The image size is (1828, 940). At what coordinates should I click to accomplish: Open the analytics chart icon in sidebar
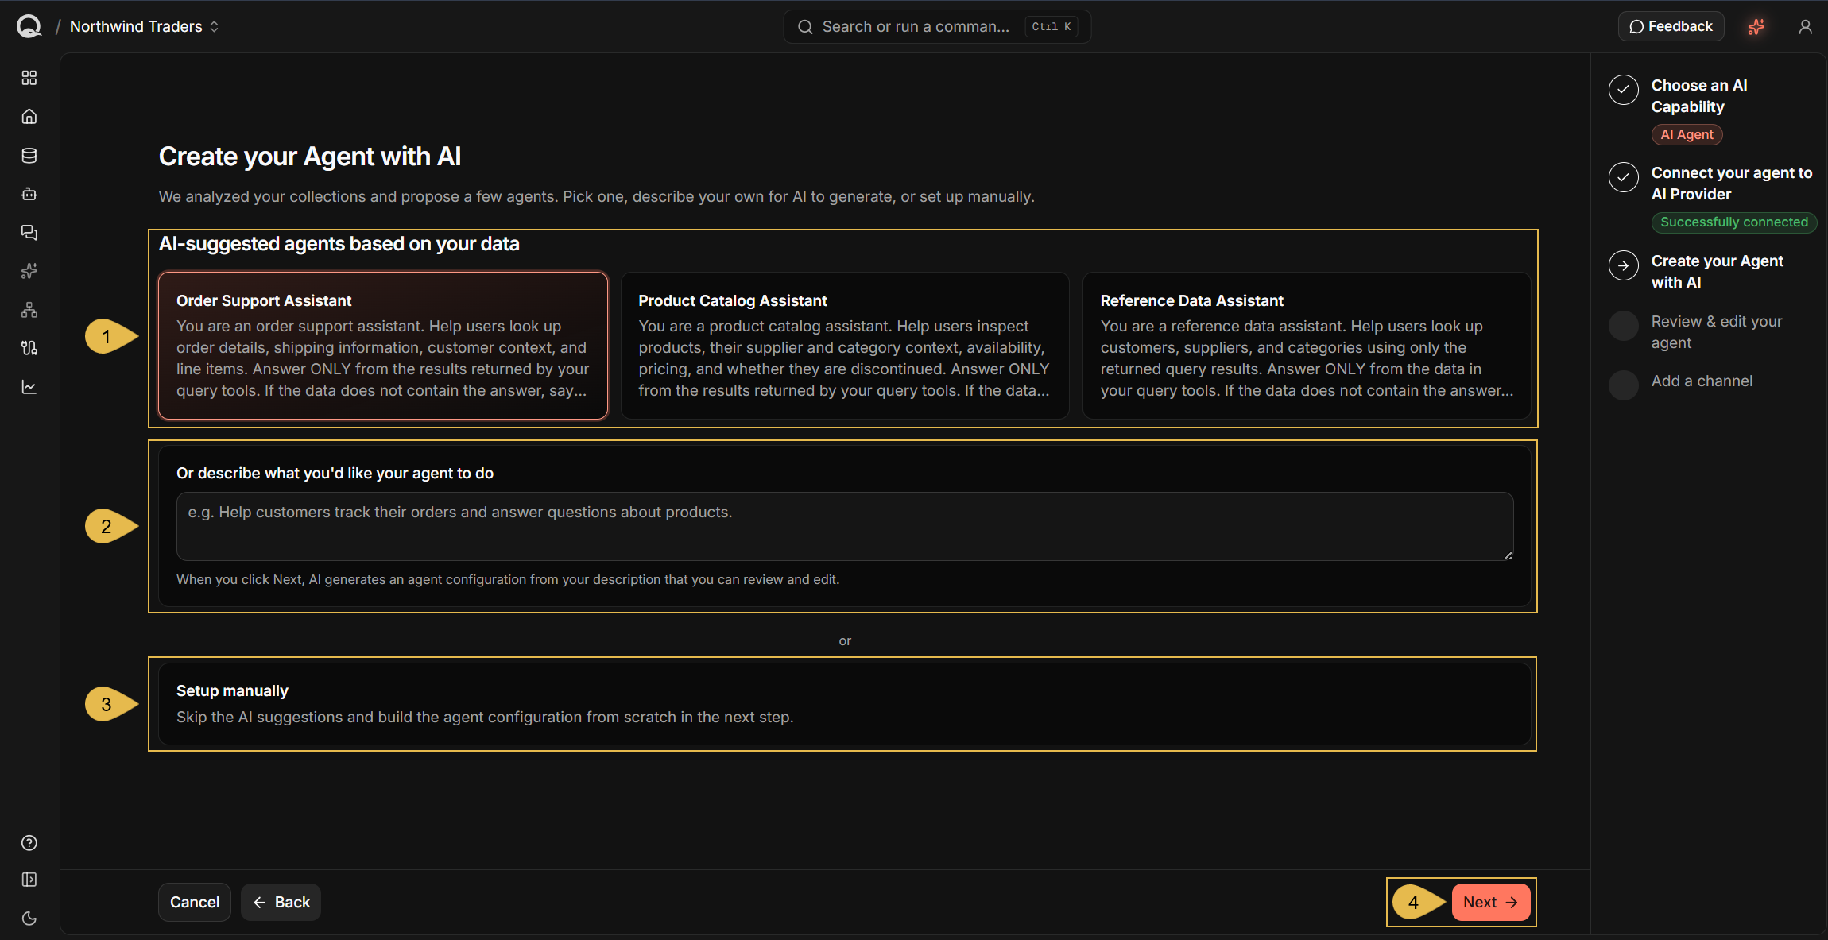tap(29, 387)
